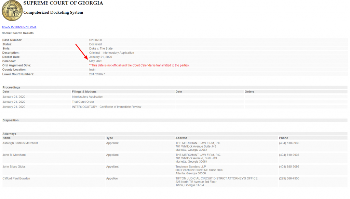The width and height of the screenshot is (350, 199).
Task: Click attorney name Ashleigh Bartkus Merchant
Action: [x=20, y=143]
